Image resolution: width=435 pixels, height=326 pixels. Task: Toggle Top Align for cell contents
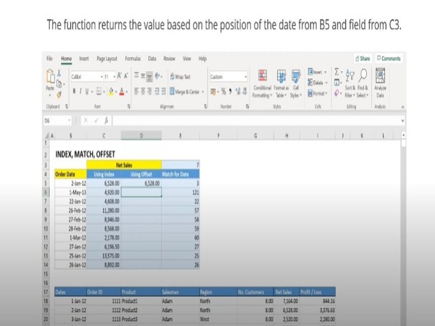click(137, 75)
